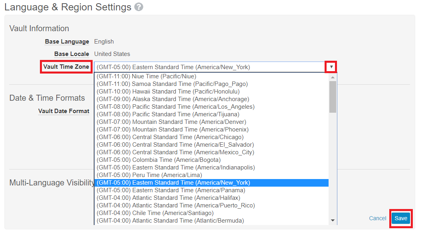Select Mountain Standard Time (America/Denver)
This screenshot has height=231, width=422.
tap(171, 122)
